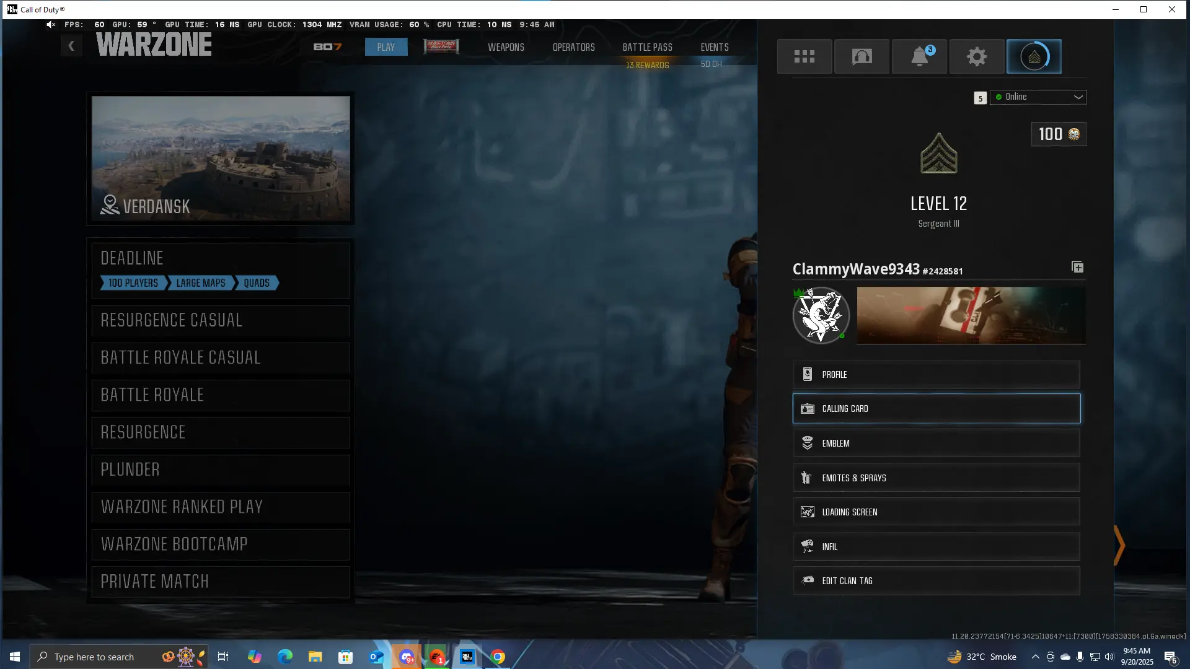Open Edit Clan Tag option

coord(936,581)
